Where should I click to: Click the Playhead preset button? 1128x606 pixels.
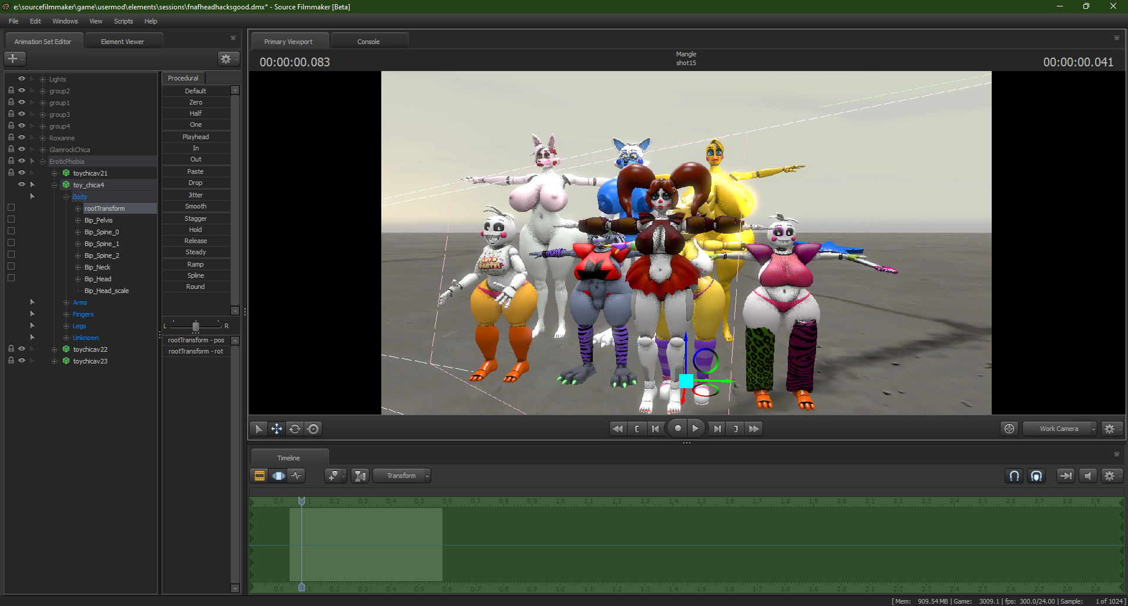(196, 137)
